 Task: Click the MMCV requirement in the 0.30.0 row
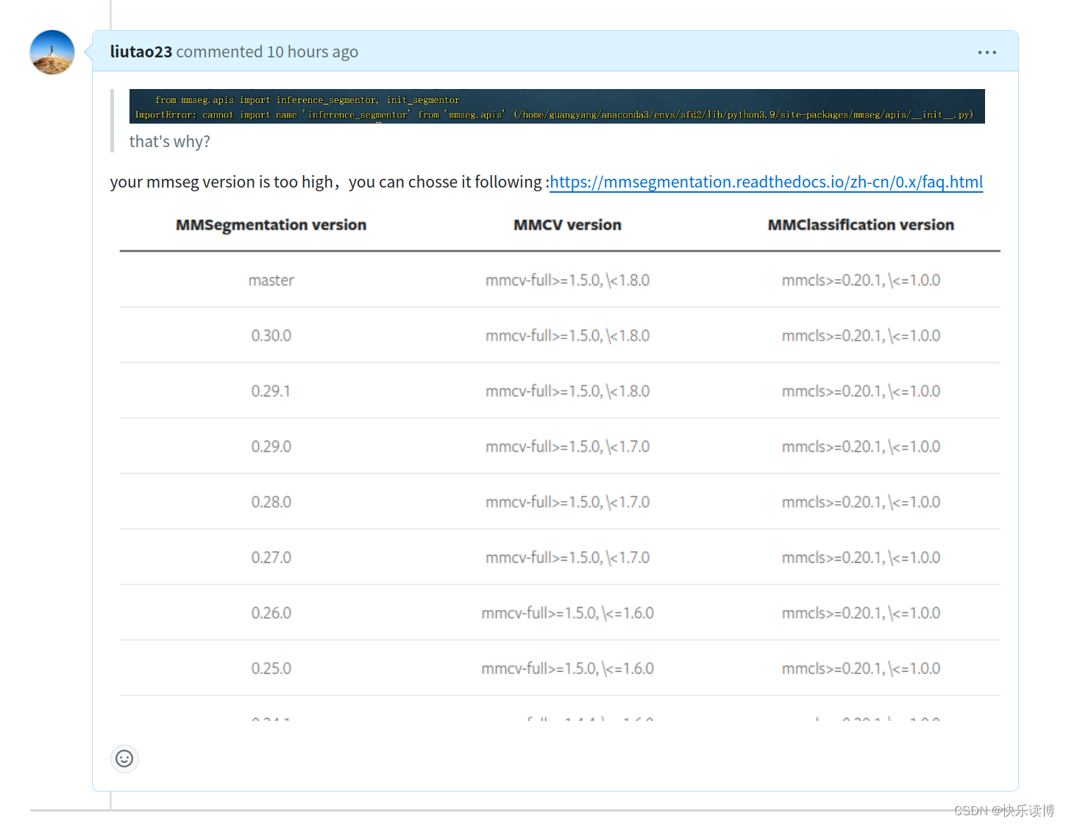567,335
